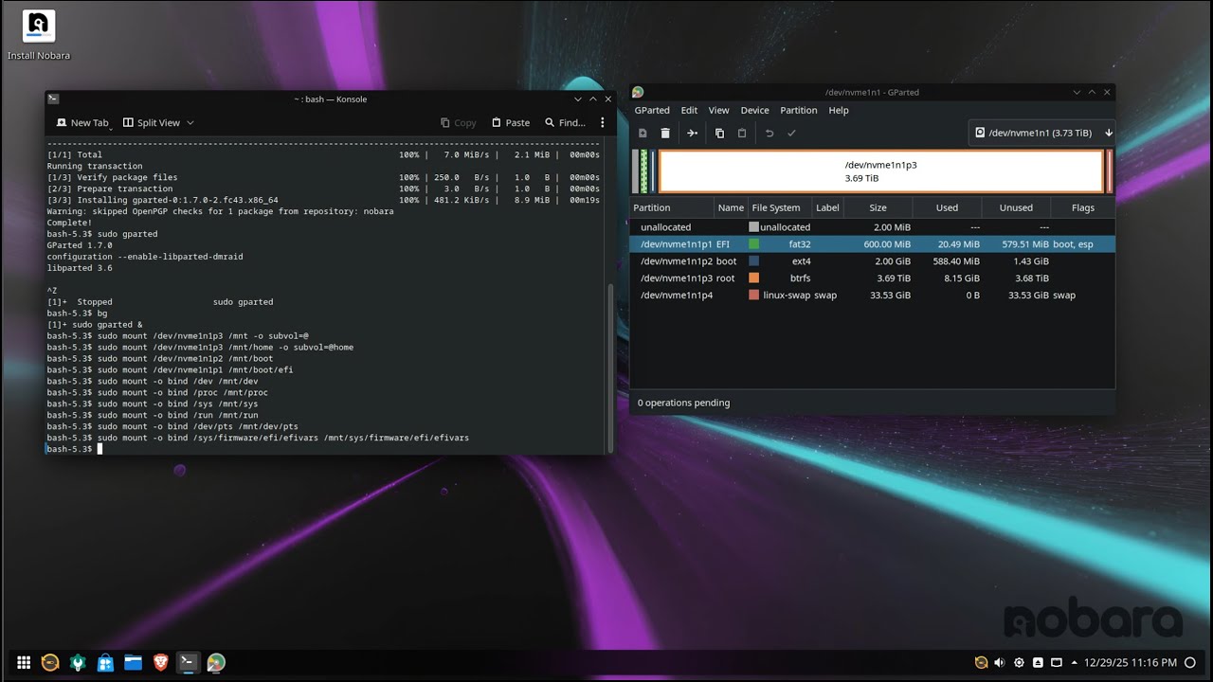
Task: Click the New partition icon in GParted
Action: pos(643,134)
